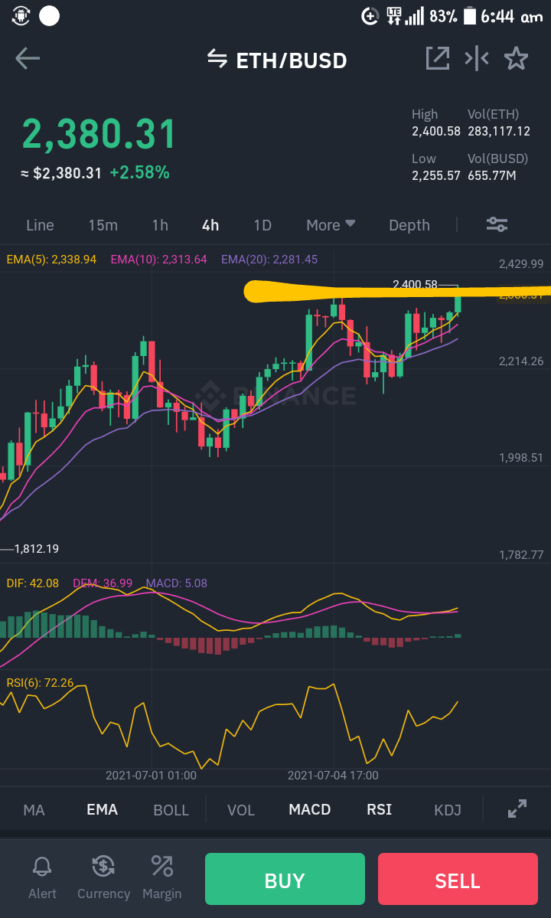Open the share chart icon
Screen dimensions: 551x918
pos(438,58)
